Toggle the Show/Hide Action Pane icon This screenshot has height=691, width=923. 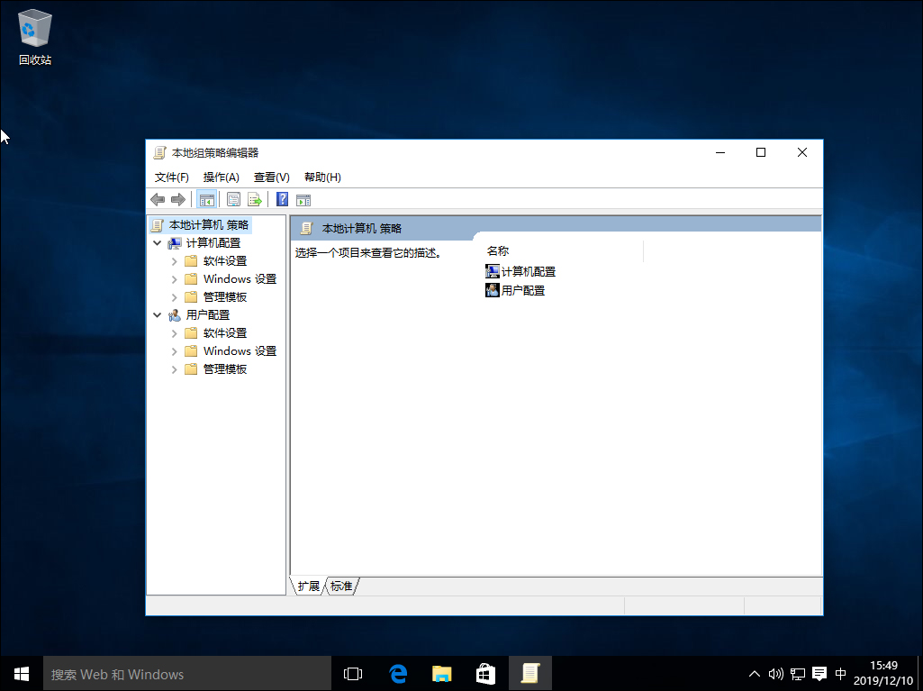(303, 199)
